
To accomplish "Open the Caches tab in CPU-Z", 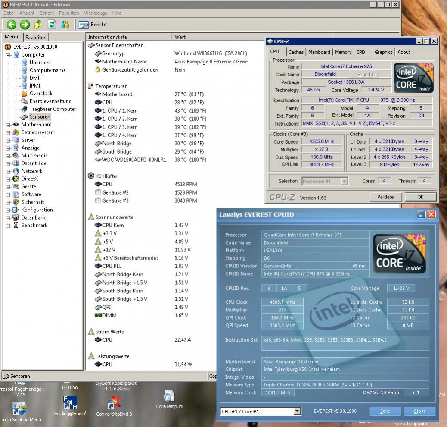I will (295, 52).
